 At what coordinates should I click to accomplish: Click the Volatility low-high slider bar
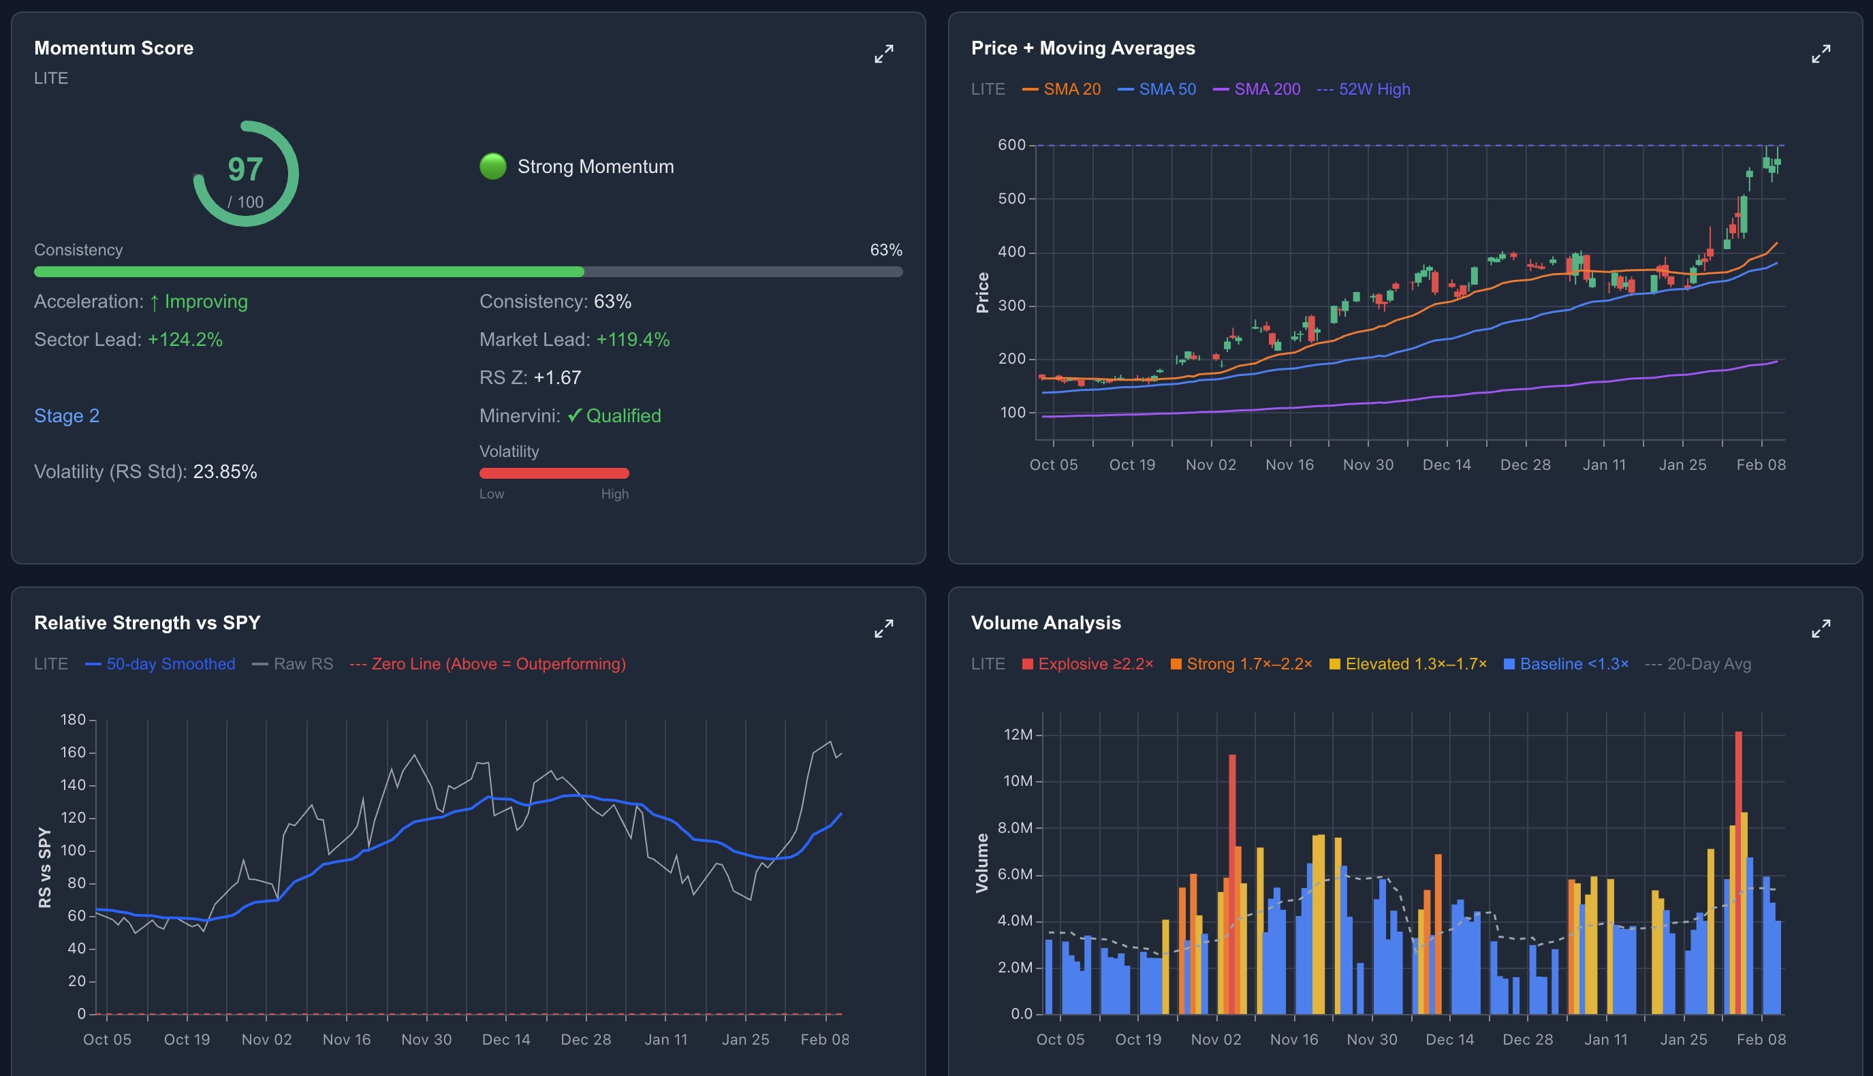tap(554, 472)
